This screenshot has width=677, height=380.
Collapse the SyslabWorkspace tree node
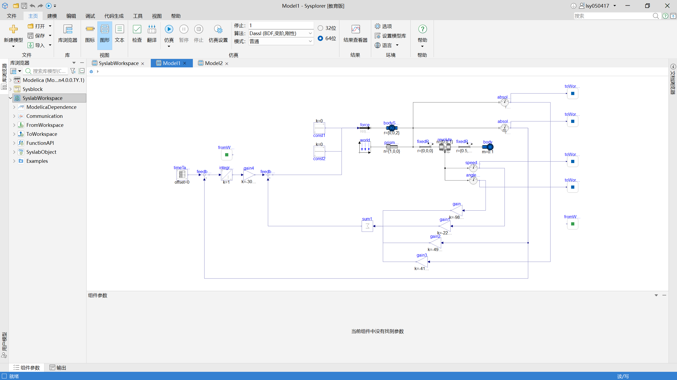tap(11, 98)
